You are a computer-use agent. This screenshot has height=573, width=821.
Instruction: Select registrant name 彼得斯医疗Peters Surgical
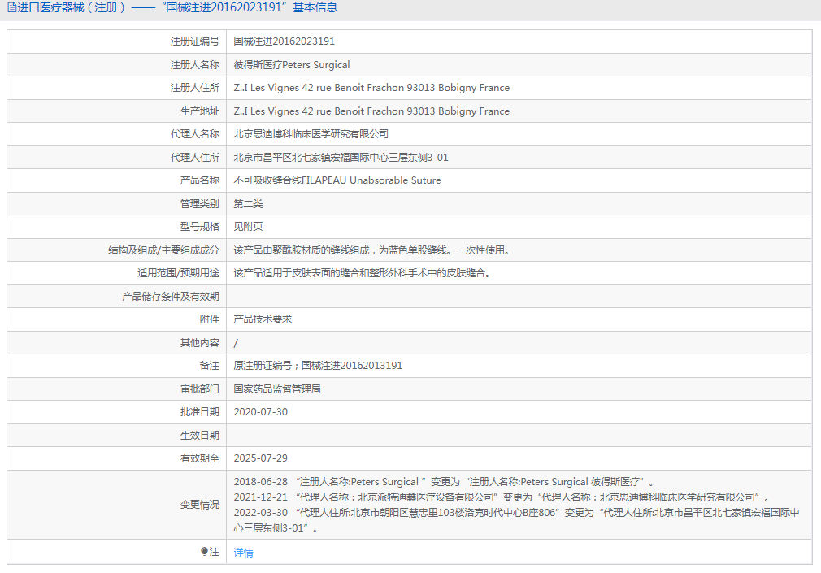[x=292, y=65]
